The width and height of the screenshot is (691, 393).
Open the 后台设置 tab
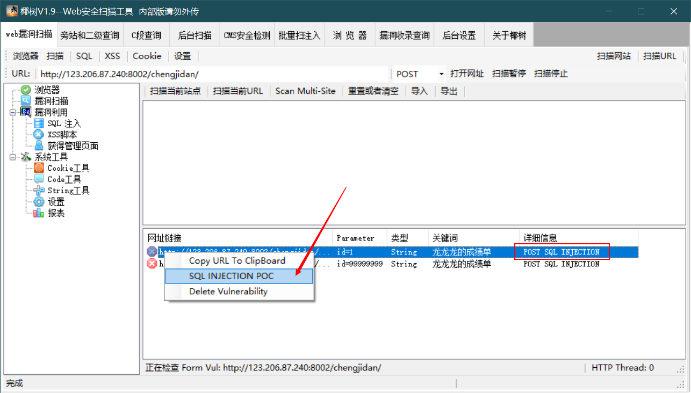point(459,35)
